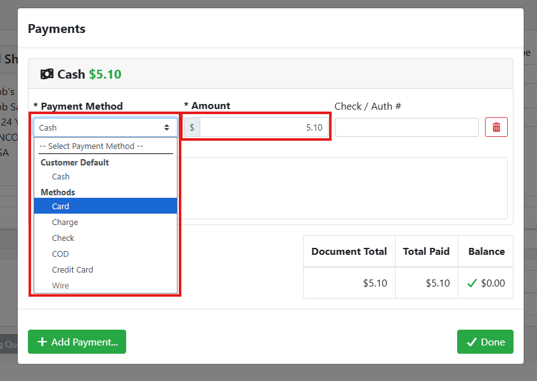Screen dimensions: 537x381
Task: Click the Total Paid $5.10 value cell
Action: pyautogui.click(x=426, y=283)
